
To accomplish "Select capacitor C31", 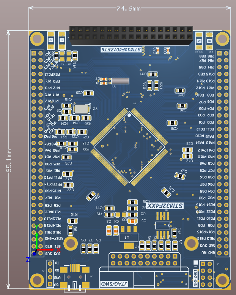I will click(x=153, y=74).
